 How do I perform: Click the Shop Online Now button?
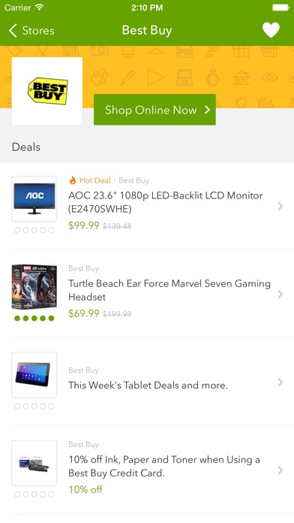coord(154,110)
